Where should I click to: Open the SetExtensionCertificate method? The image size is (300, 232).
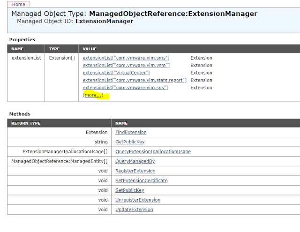(141, 180)
